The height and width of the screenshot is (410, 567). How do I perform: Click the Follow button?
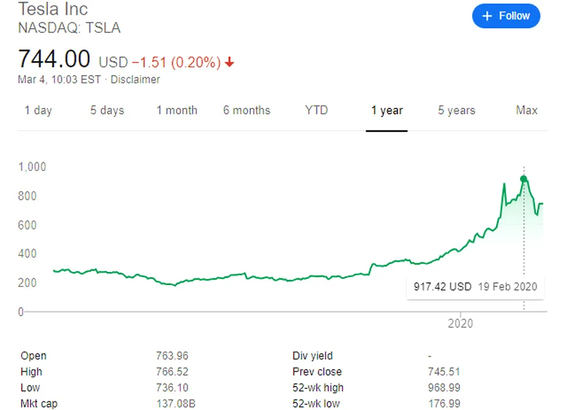tap(505, 16)
